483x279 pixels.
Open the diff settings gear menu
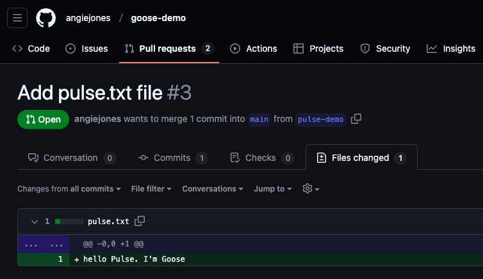coord(311,189)
